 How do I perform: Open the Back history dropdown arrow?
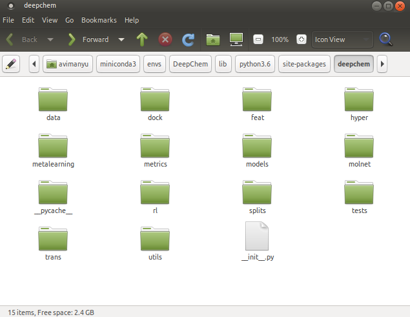tap(50, 39)
